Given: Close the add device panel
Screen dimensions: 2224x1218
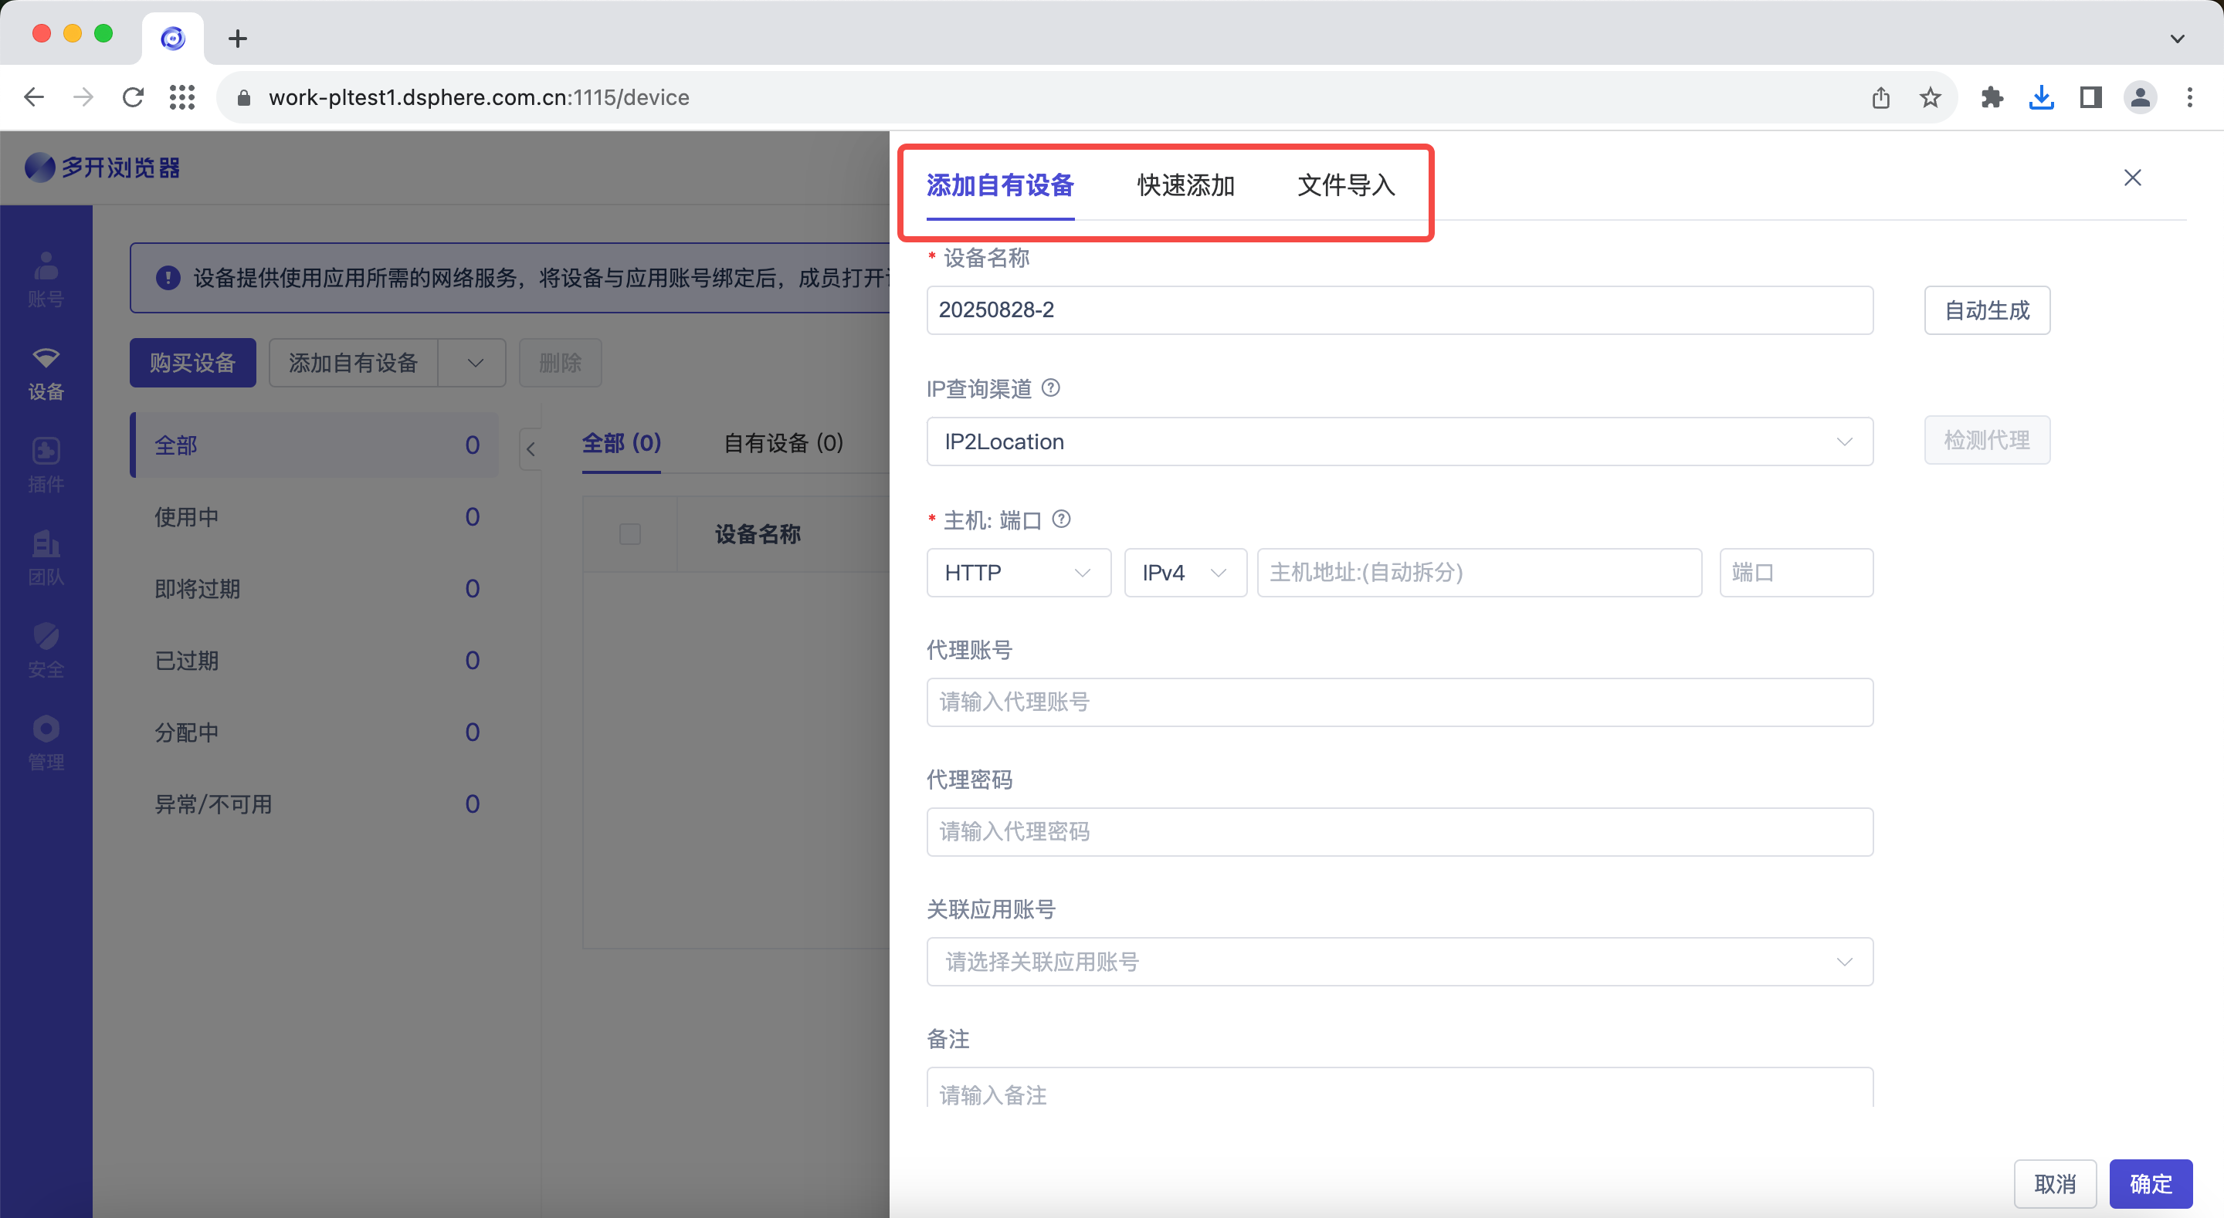Looking at the screenshot, I should pyautogui.click(x=2132, y=178).
